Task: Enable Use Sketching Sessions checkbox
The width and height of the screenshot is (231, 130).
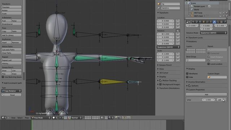Action: tap(3, 77)
